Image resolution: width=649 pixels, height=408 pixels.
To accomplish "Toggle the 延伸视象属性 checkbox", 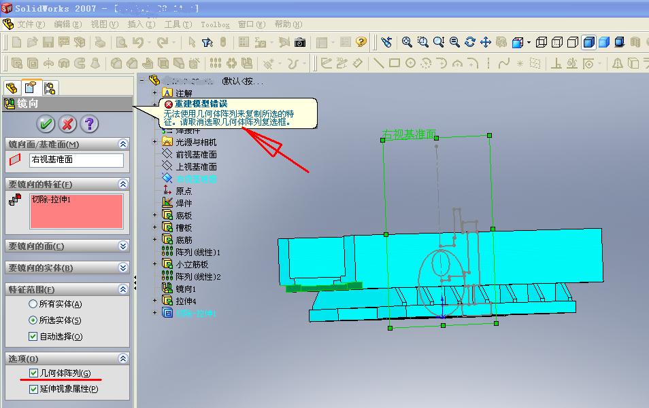I will (x=33, y=389).
